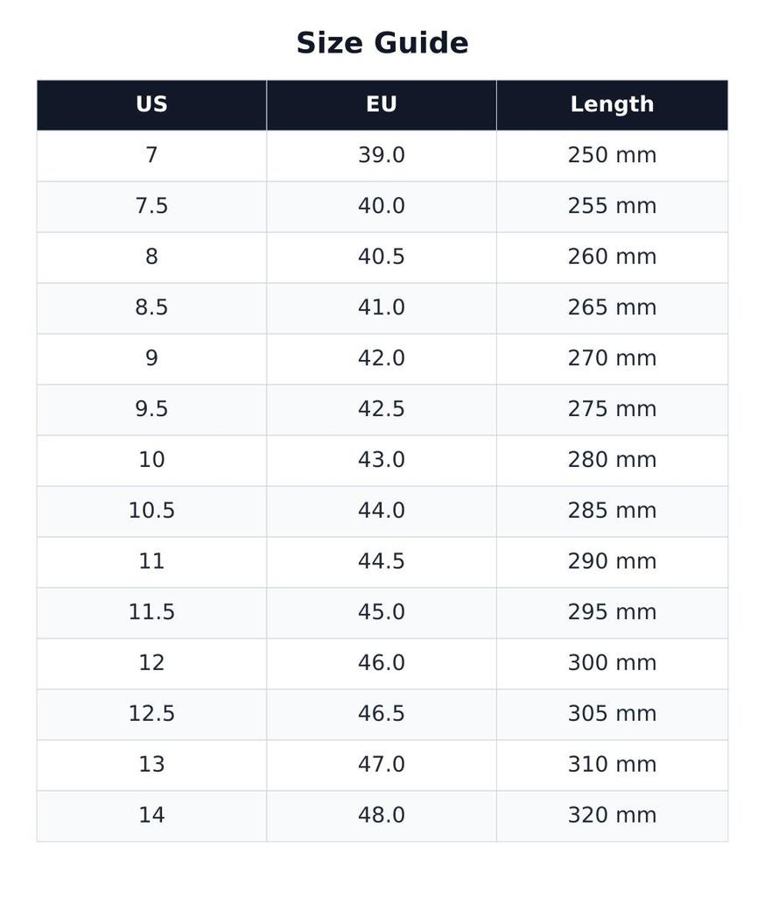The width and height of the screenshot is (765, 897).
Task: Select EU size 44.5 cell
Action: [x=382, y=562]
